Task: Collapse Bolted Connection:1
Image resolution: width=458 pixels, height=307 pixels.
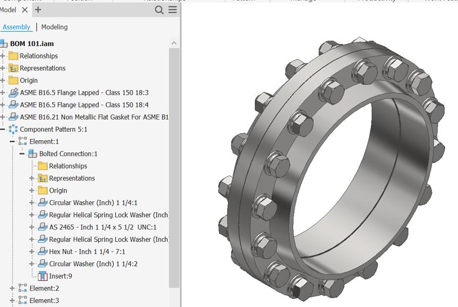Action: point(22,154)
